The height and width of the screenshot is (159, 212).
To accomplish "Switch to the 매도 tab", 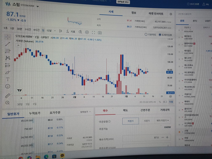I will 125,110.
